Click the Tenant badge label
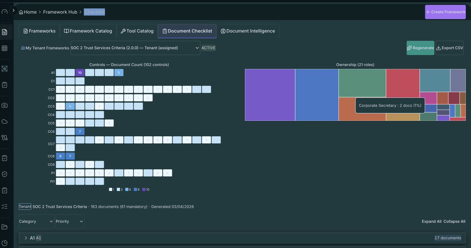 (25, 206)
